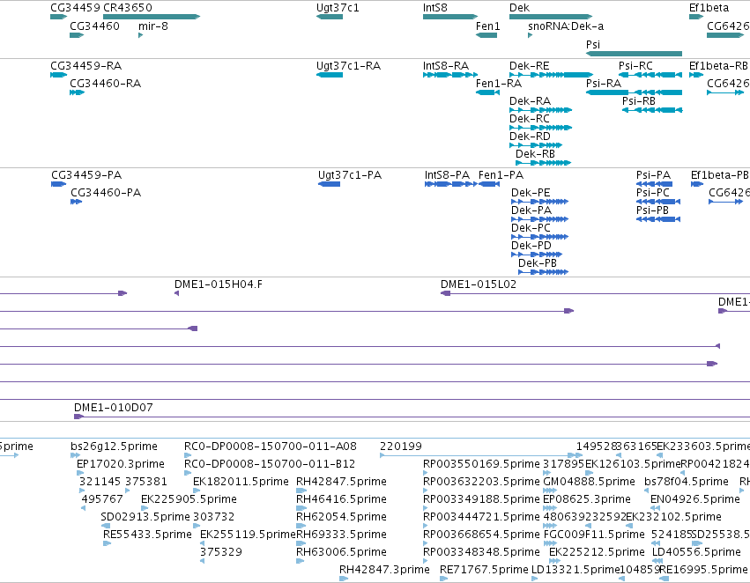Open the Ugt37c1 gene entry
This screenshot has width=750, height=583.
coord(330,17)
